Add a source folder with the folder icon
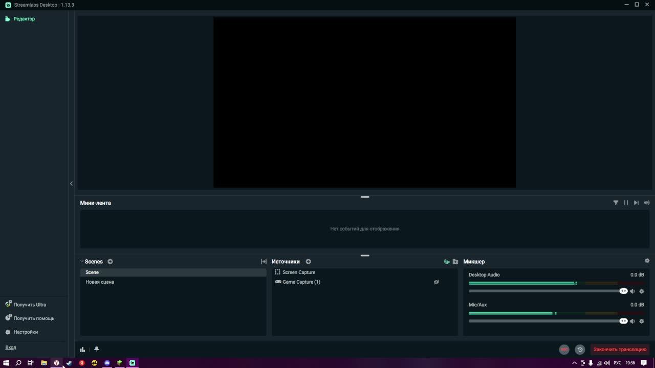Image resolution: width=655 pixels, height=368 pixels. point(455,262)
